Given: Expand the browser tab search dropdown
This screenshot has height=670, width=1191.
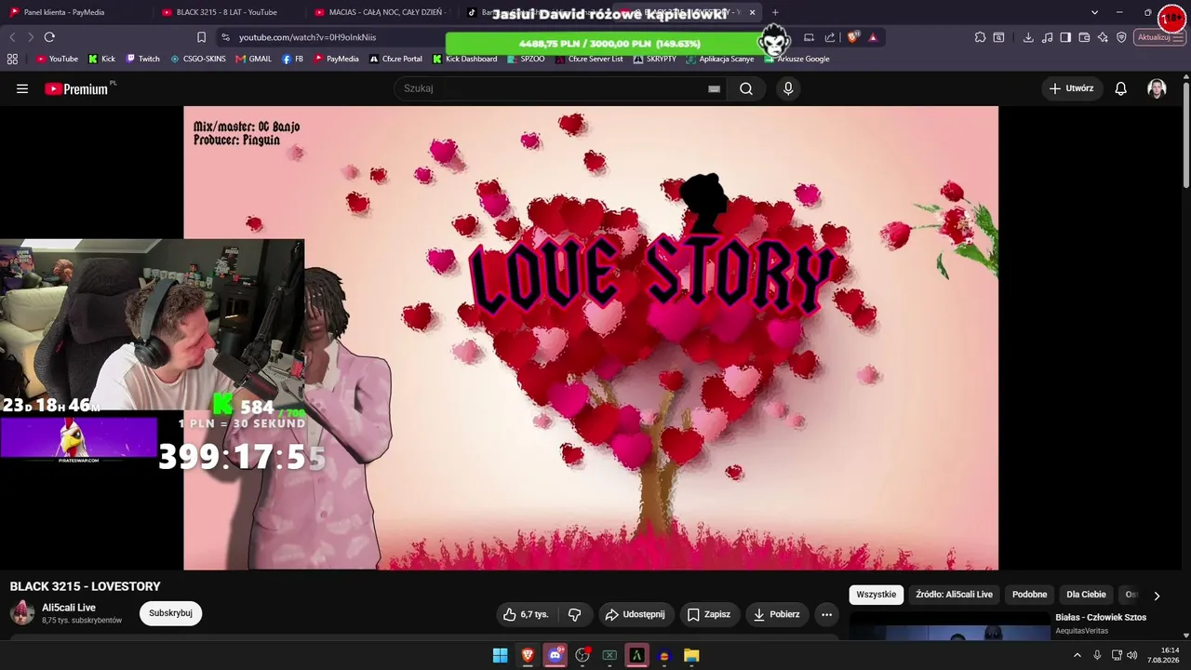Looking at the screenshot, I should pos(1095,12).
